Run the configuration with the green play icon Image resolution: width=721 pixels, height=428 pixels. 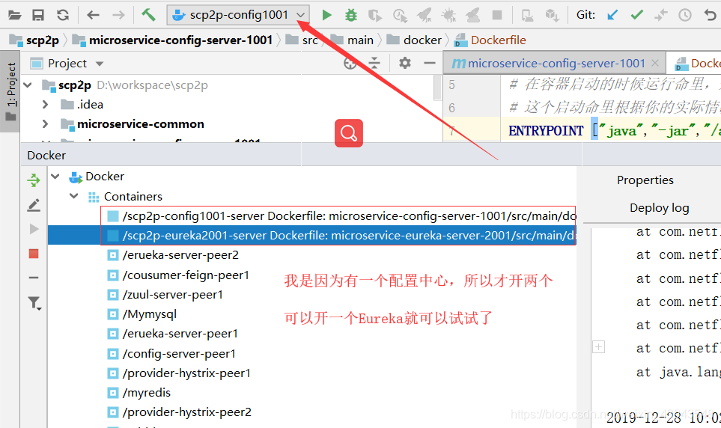327,15
